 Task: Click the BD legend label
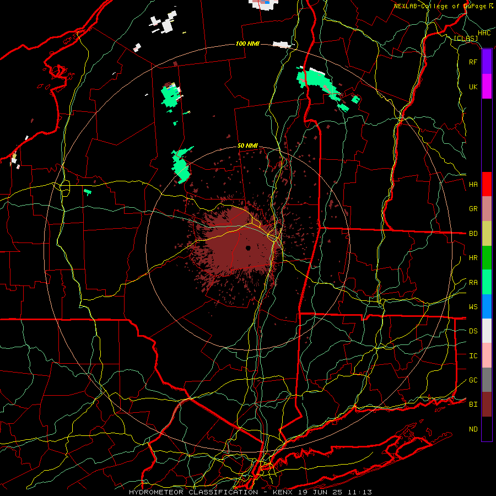pos(473,234)
